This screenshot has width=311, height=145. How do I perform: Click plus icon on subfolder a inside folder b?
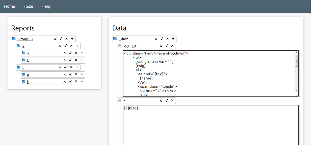point(82,74)
